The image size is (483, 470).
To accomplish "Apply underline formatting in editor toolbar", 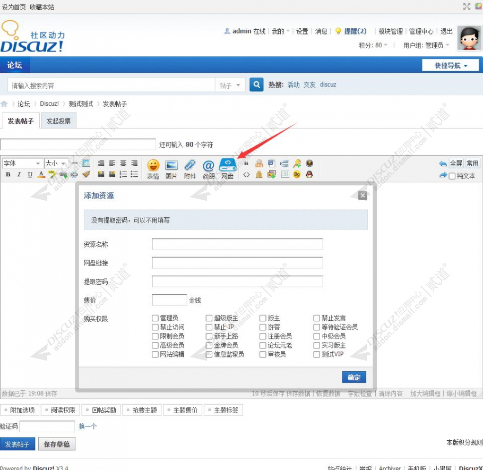I will (30, 174).
